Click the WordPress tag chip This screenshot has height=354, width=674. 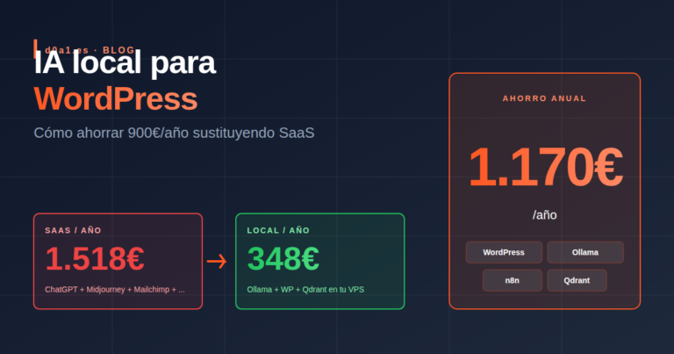(504, 252)
